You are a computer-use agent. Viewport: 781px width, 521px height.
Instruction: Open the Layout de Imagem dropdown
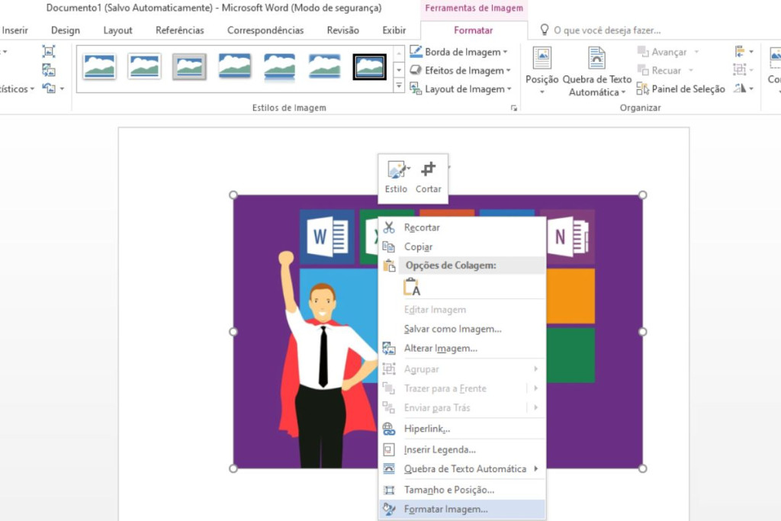(509, 89)
